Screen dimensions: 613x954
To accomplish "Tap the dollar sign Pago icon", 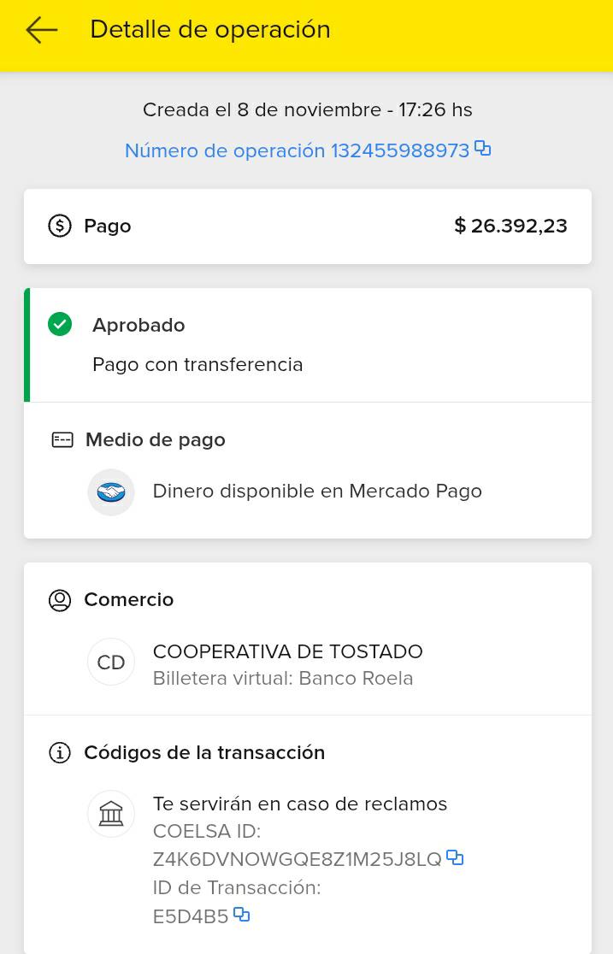I will [60, 226].
